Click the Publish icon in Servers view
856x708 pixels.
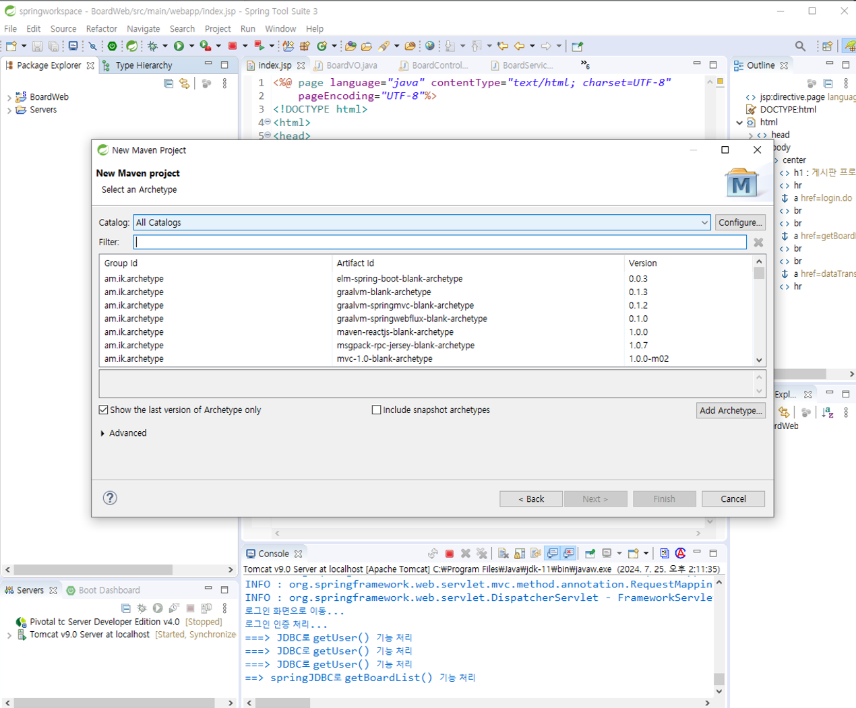pyautogui.click(x=206, y=608)
